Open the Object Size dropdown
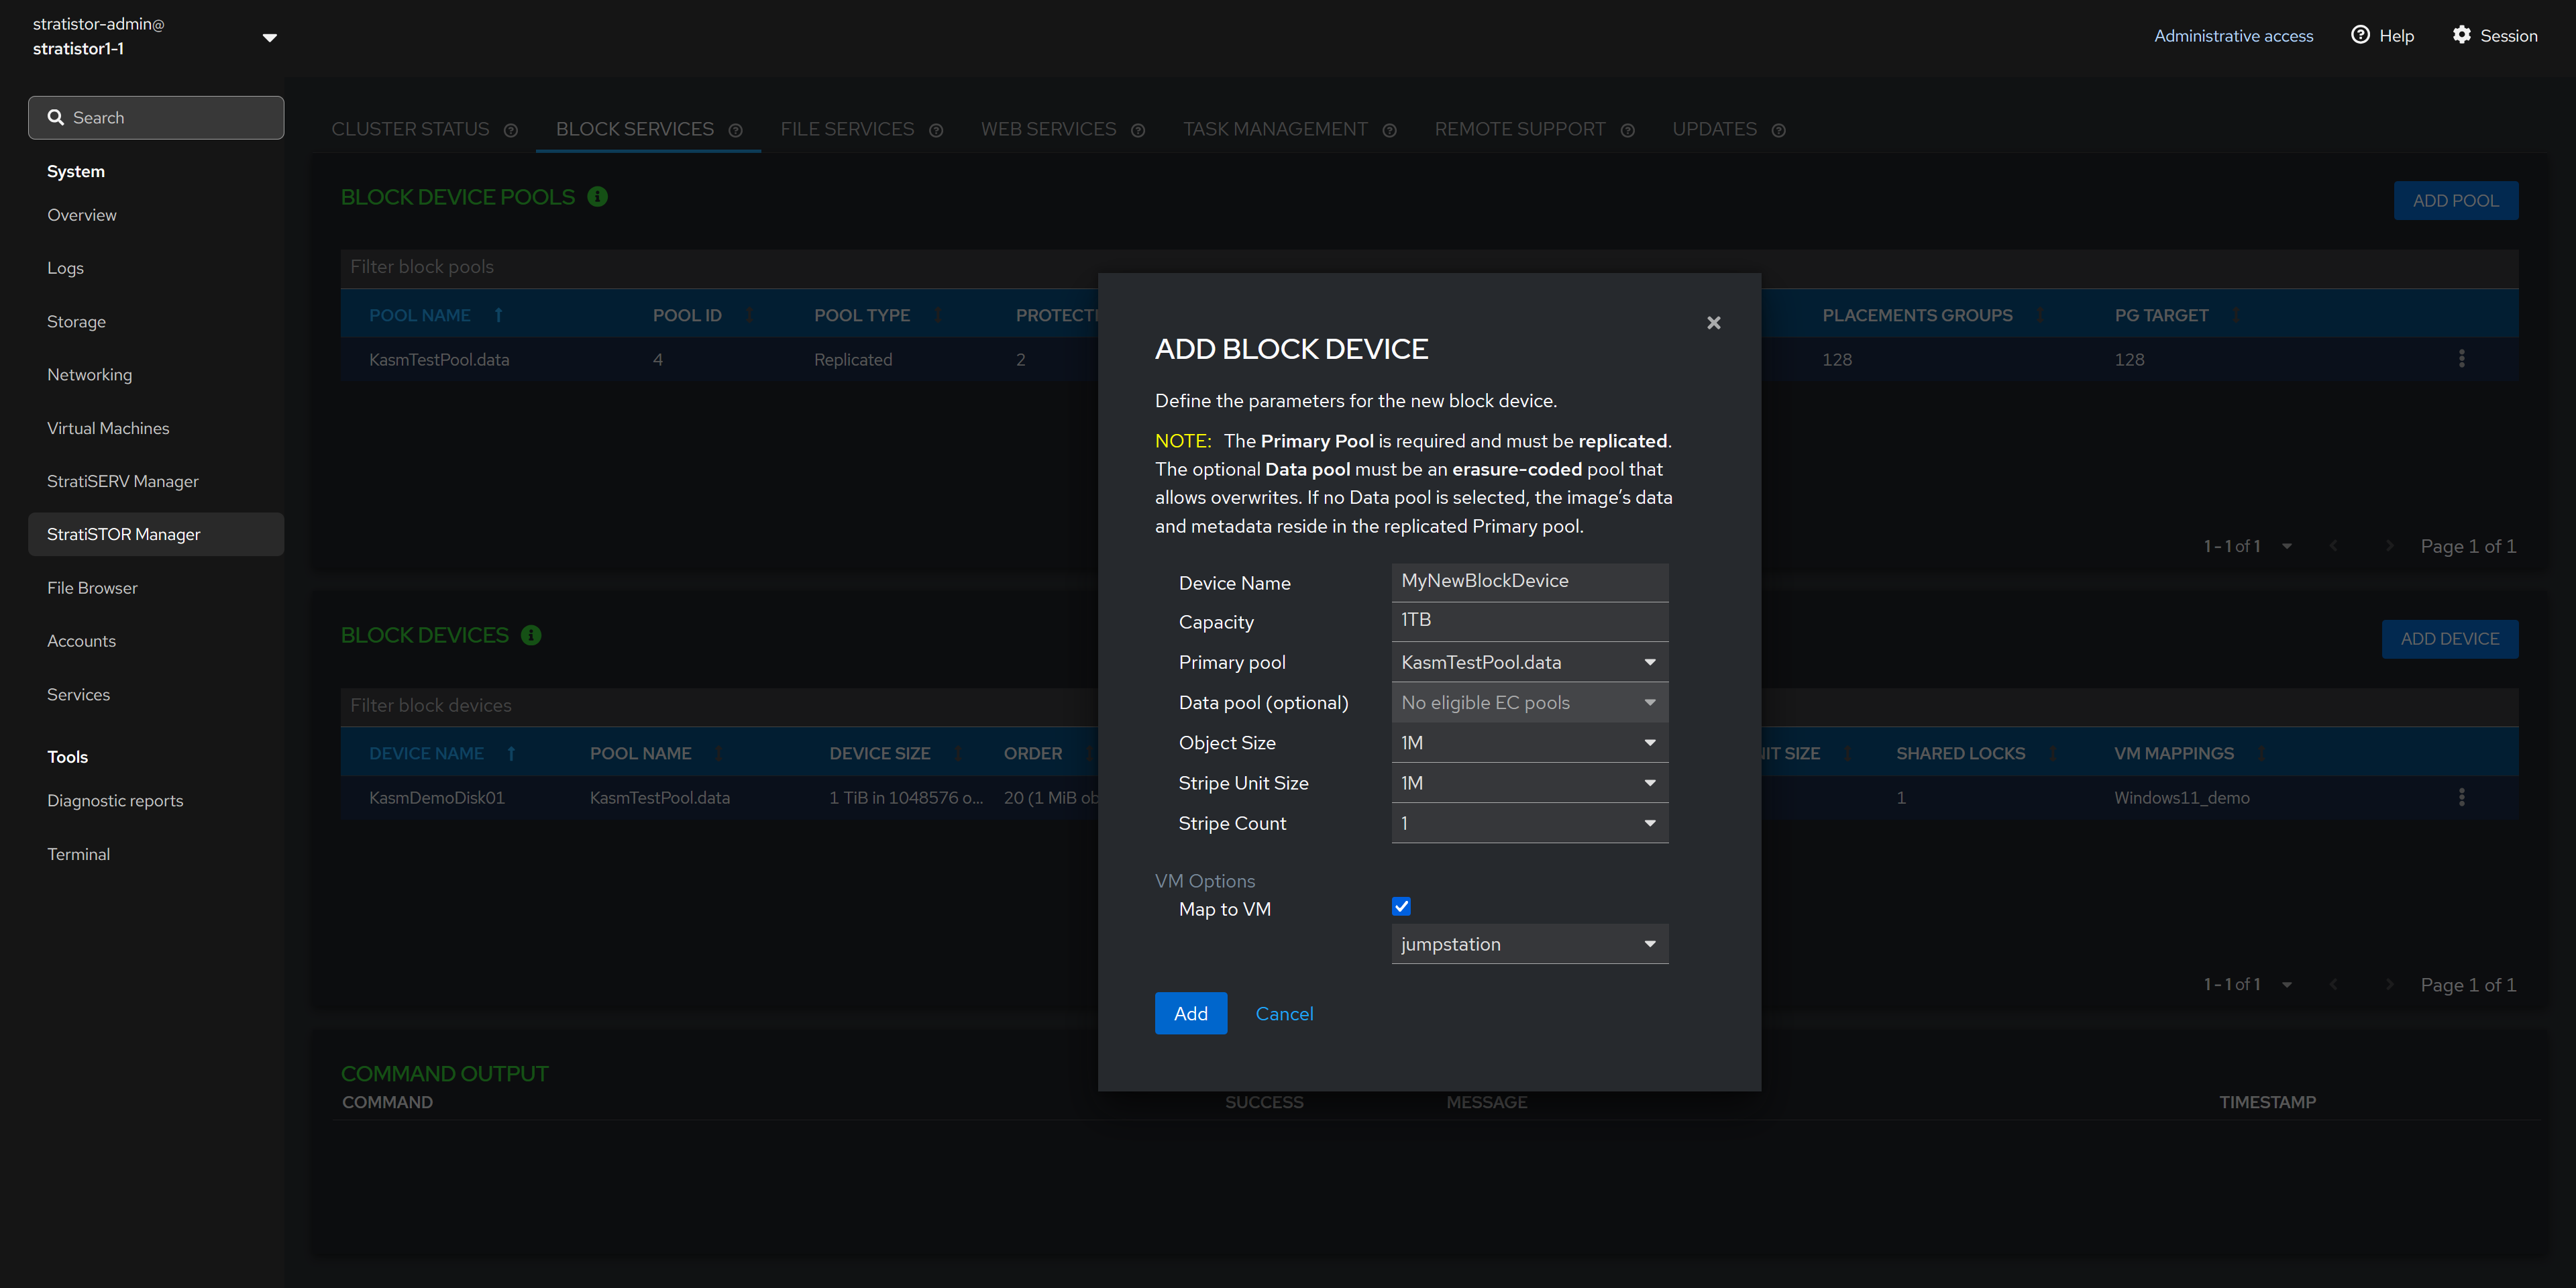The height and width of the screenshot is (1288, 2576). [x=1529, y=743]
